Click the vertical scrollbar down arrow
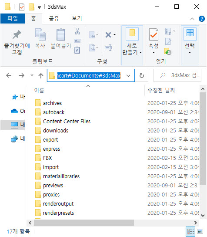The width and height of the screenshot is (207, 237). point(203,215)
